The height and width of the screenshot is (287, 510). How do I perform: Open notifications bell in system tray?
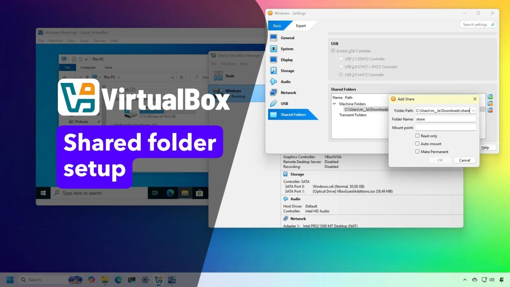tap(501, 280)
